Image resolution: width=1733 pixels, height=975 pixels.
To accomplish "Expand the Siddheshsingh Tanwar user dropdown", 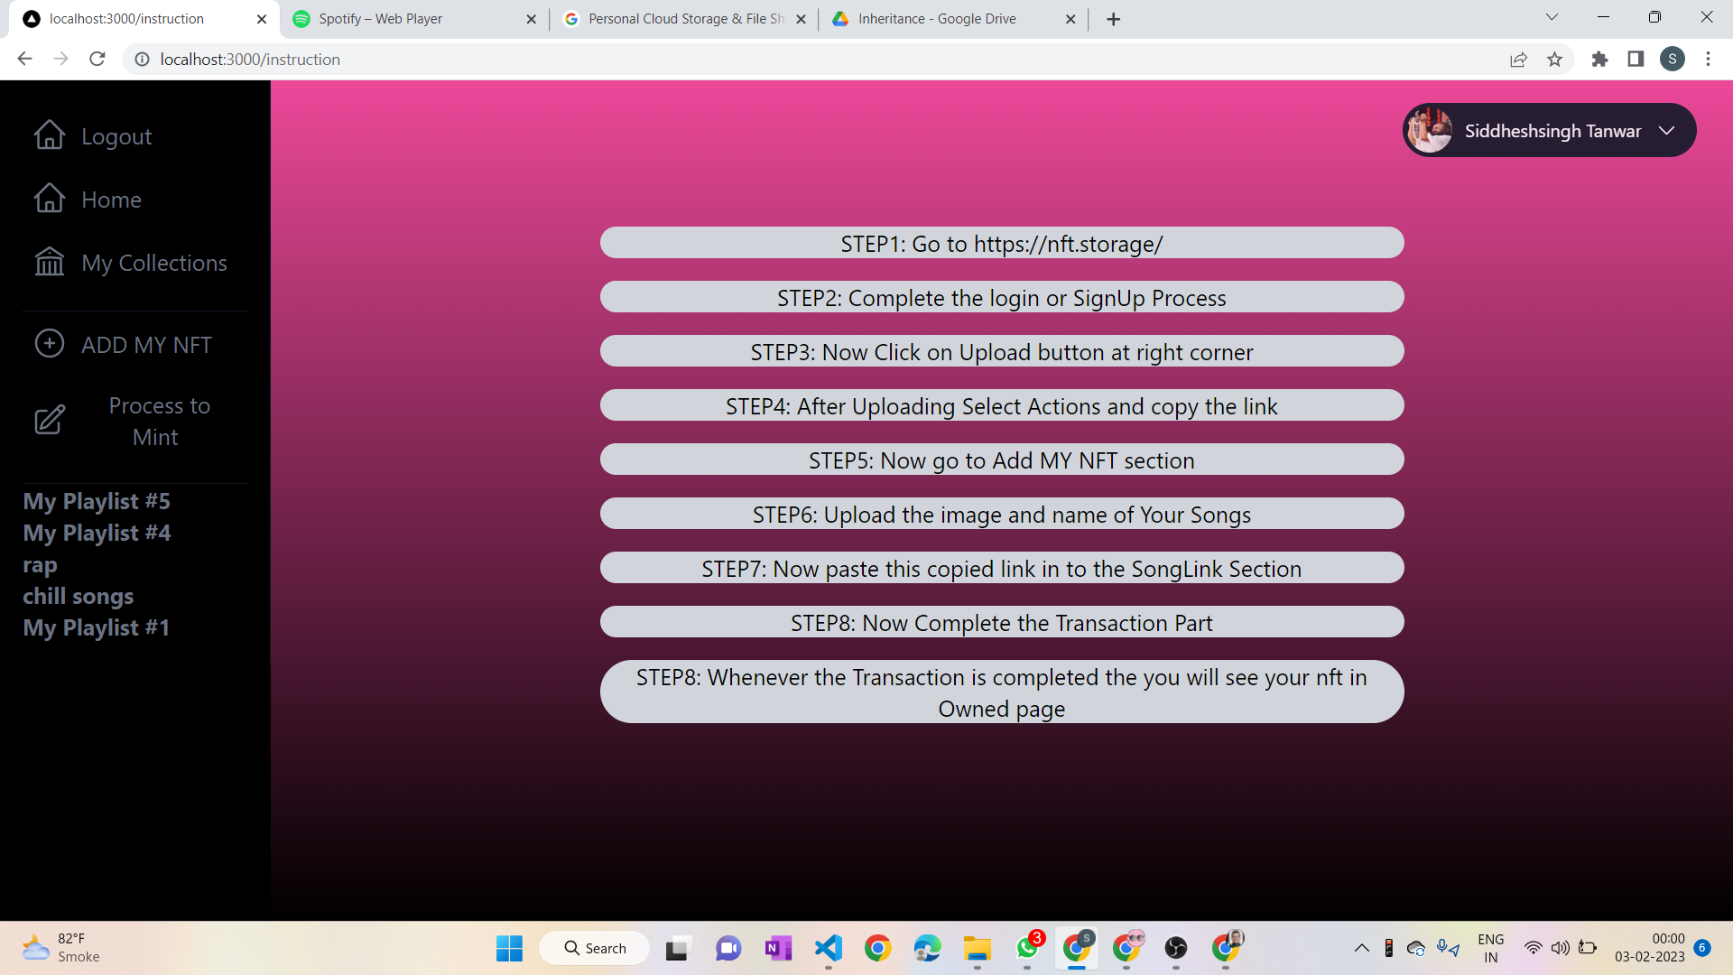I will click(x=1666, y=131).
